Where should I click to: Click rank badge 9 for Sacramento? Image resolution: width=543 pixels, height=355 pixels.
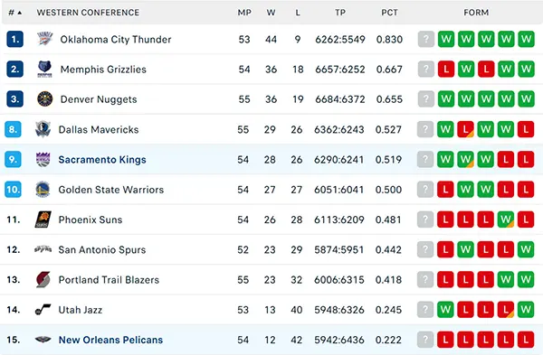coord(14,159)
